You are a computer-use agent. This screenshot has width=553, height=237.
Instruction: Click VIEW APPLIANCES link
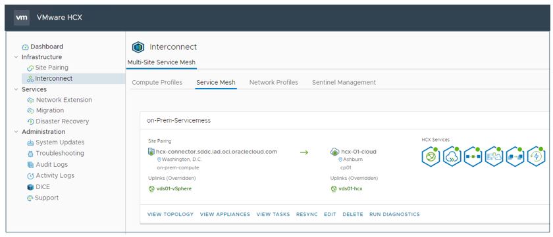pos(225,214)
